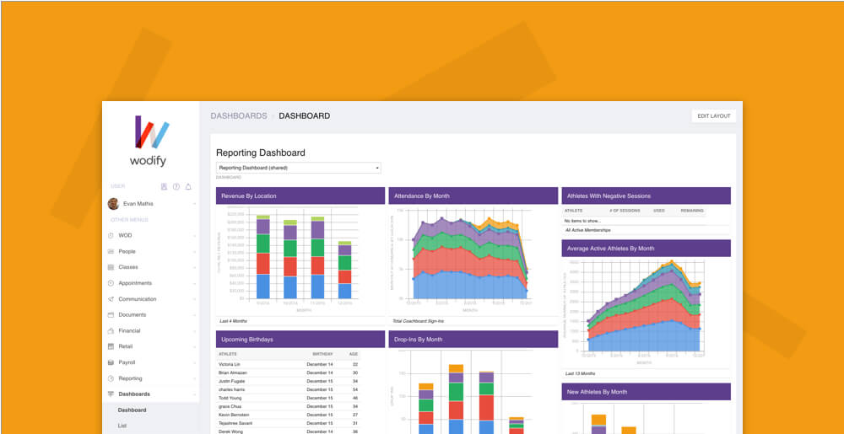
Task: Click the Financial icon in sidebar
Action: tap(111, 331)
